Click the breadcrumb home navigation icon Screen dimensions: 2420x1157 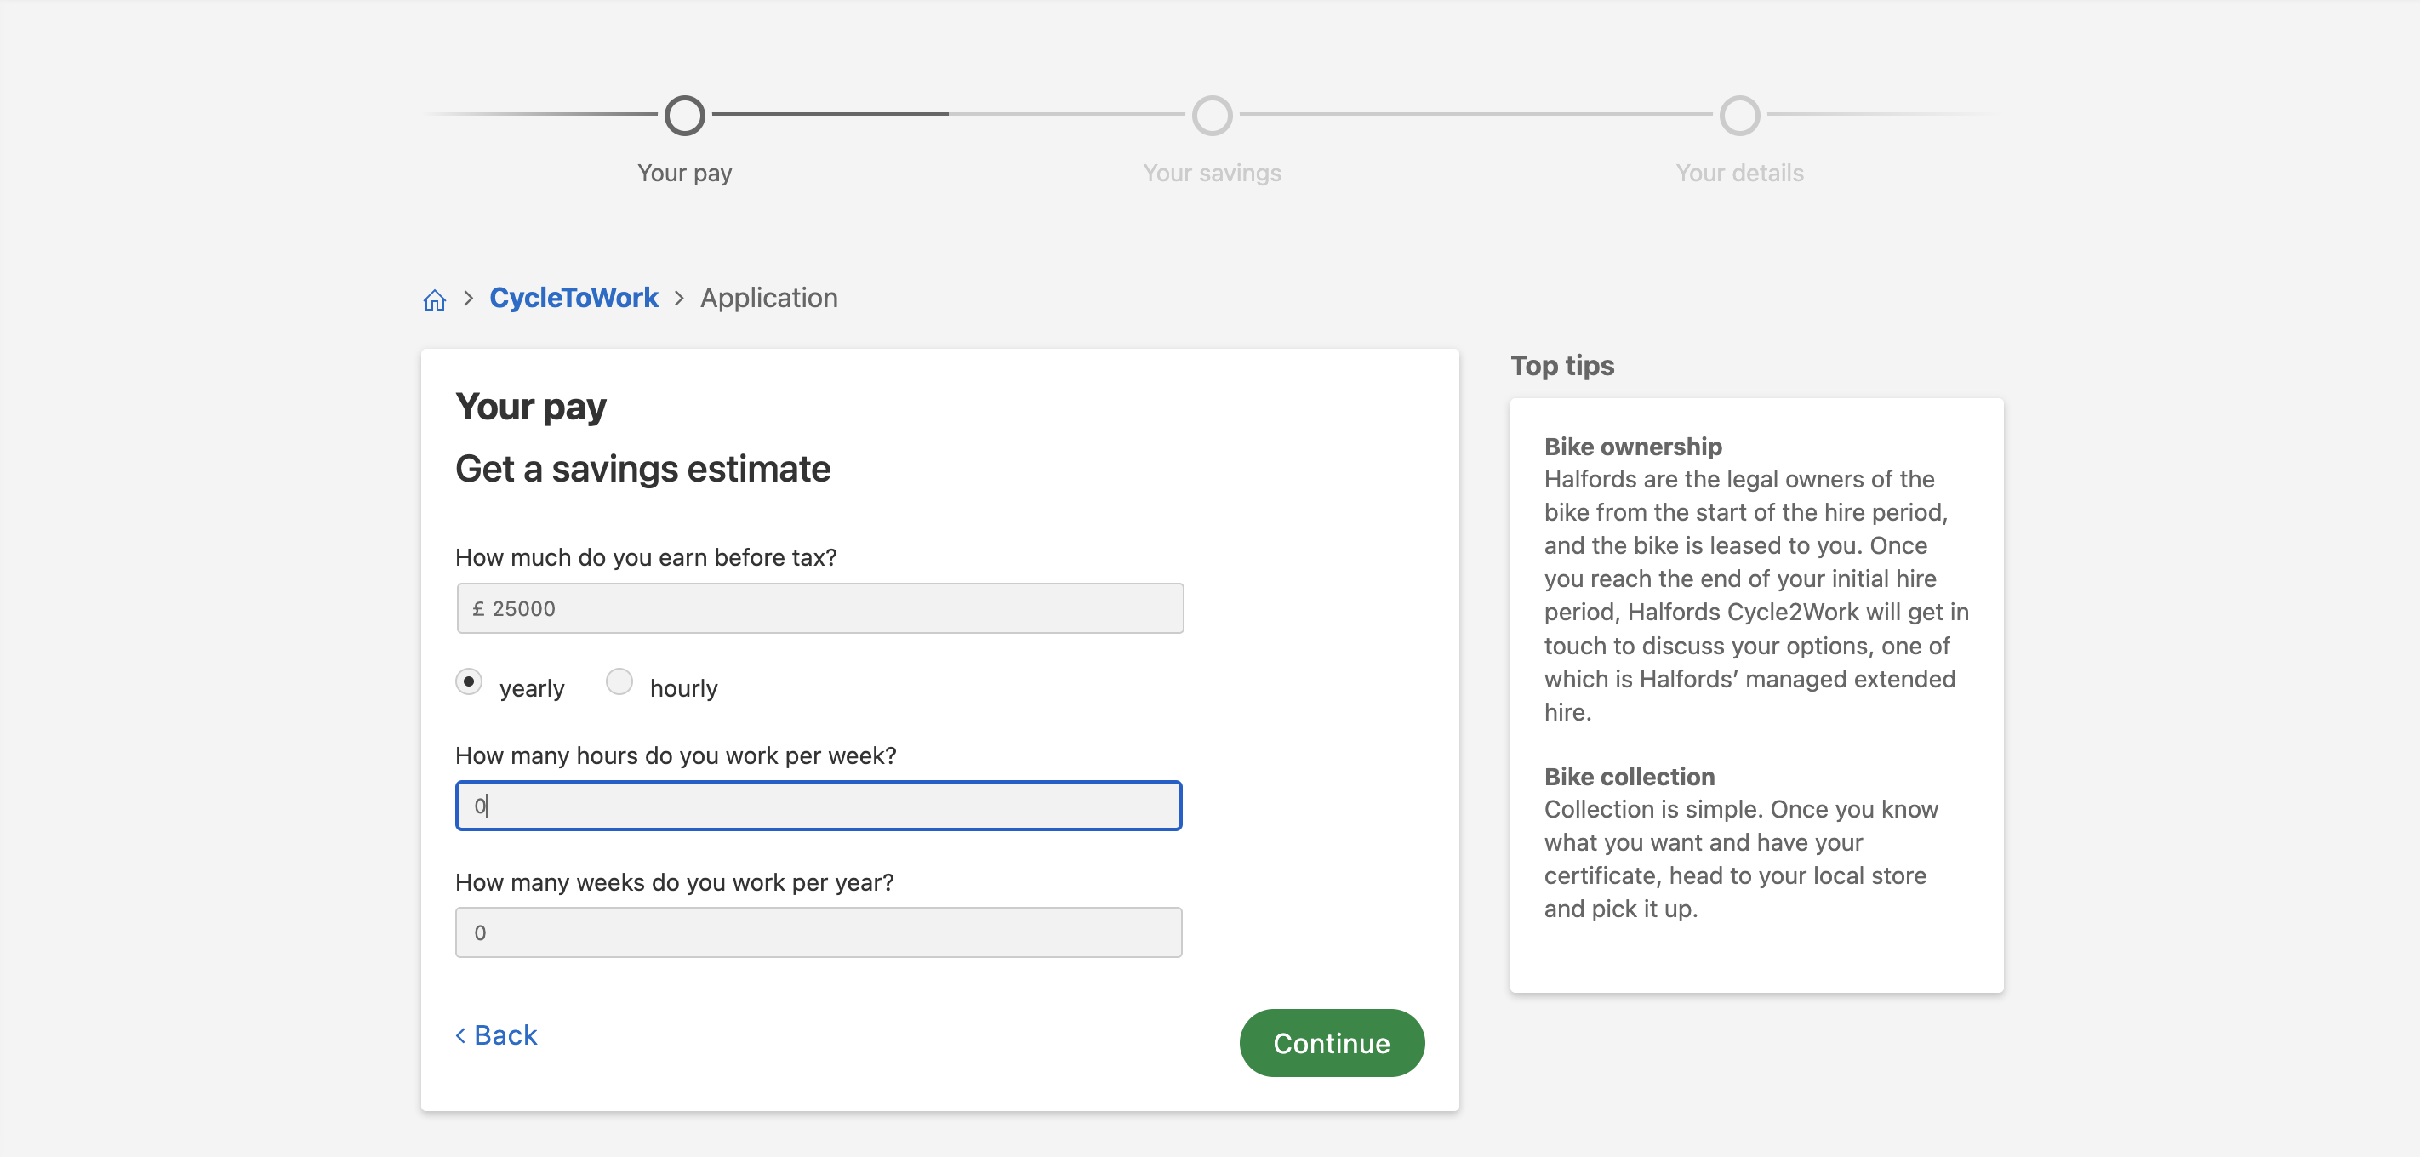point(434,298)
